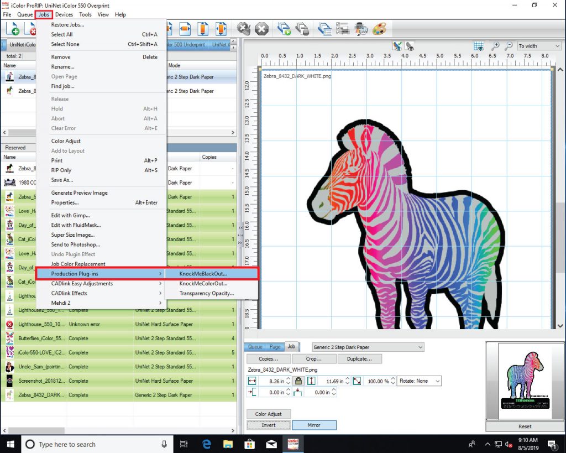Open the Tools menu
Image resolution: width=566 pixels, height=453 pixels.
click(85, 14)
